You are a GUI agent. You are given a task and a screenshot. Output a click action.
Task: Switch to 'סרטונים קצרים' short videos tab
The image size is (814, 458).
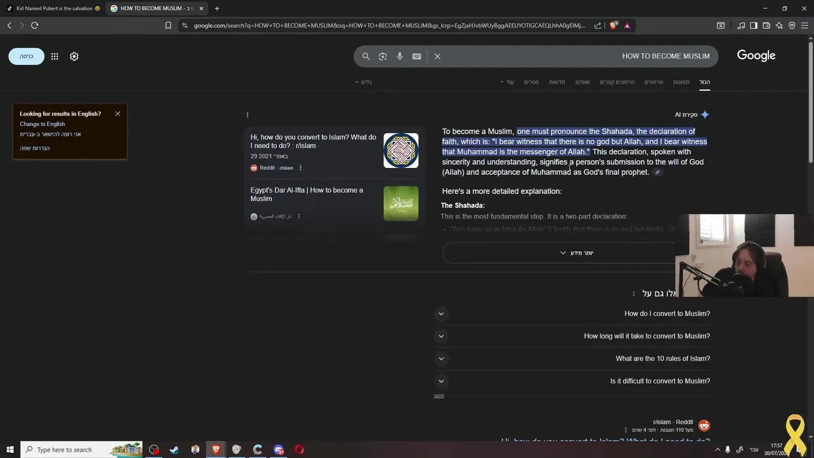[617, 82]
